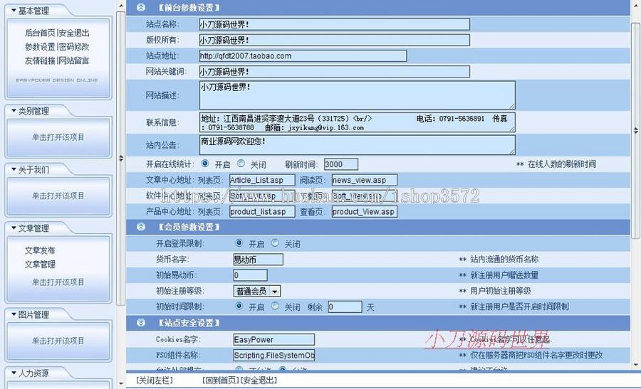Focus the FSO组件名称 field
The width and height of the screenshot is (641, 389).
pos(274,356)
